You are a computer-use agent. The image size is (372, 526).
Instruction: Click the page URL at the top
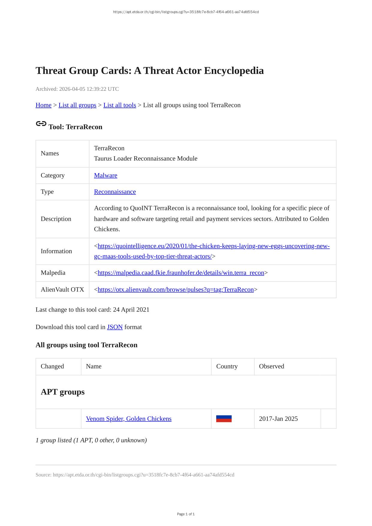pyautogui.click(x=186, y=12)
